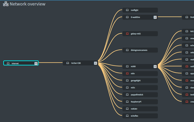Collapse the re300 extender branch
This screenshot has height=122, width=194.
pyautogui.click(x=155, y=66)
